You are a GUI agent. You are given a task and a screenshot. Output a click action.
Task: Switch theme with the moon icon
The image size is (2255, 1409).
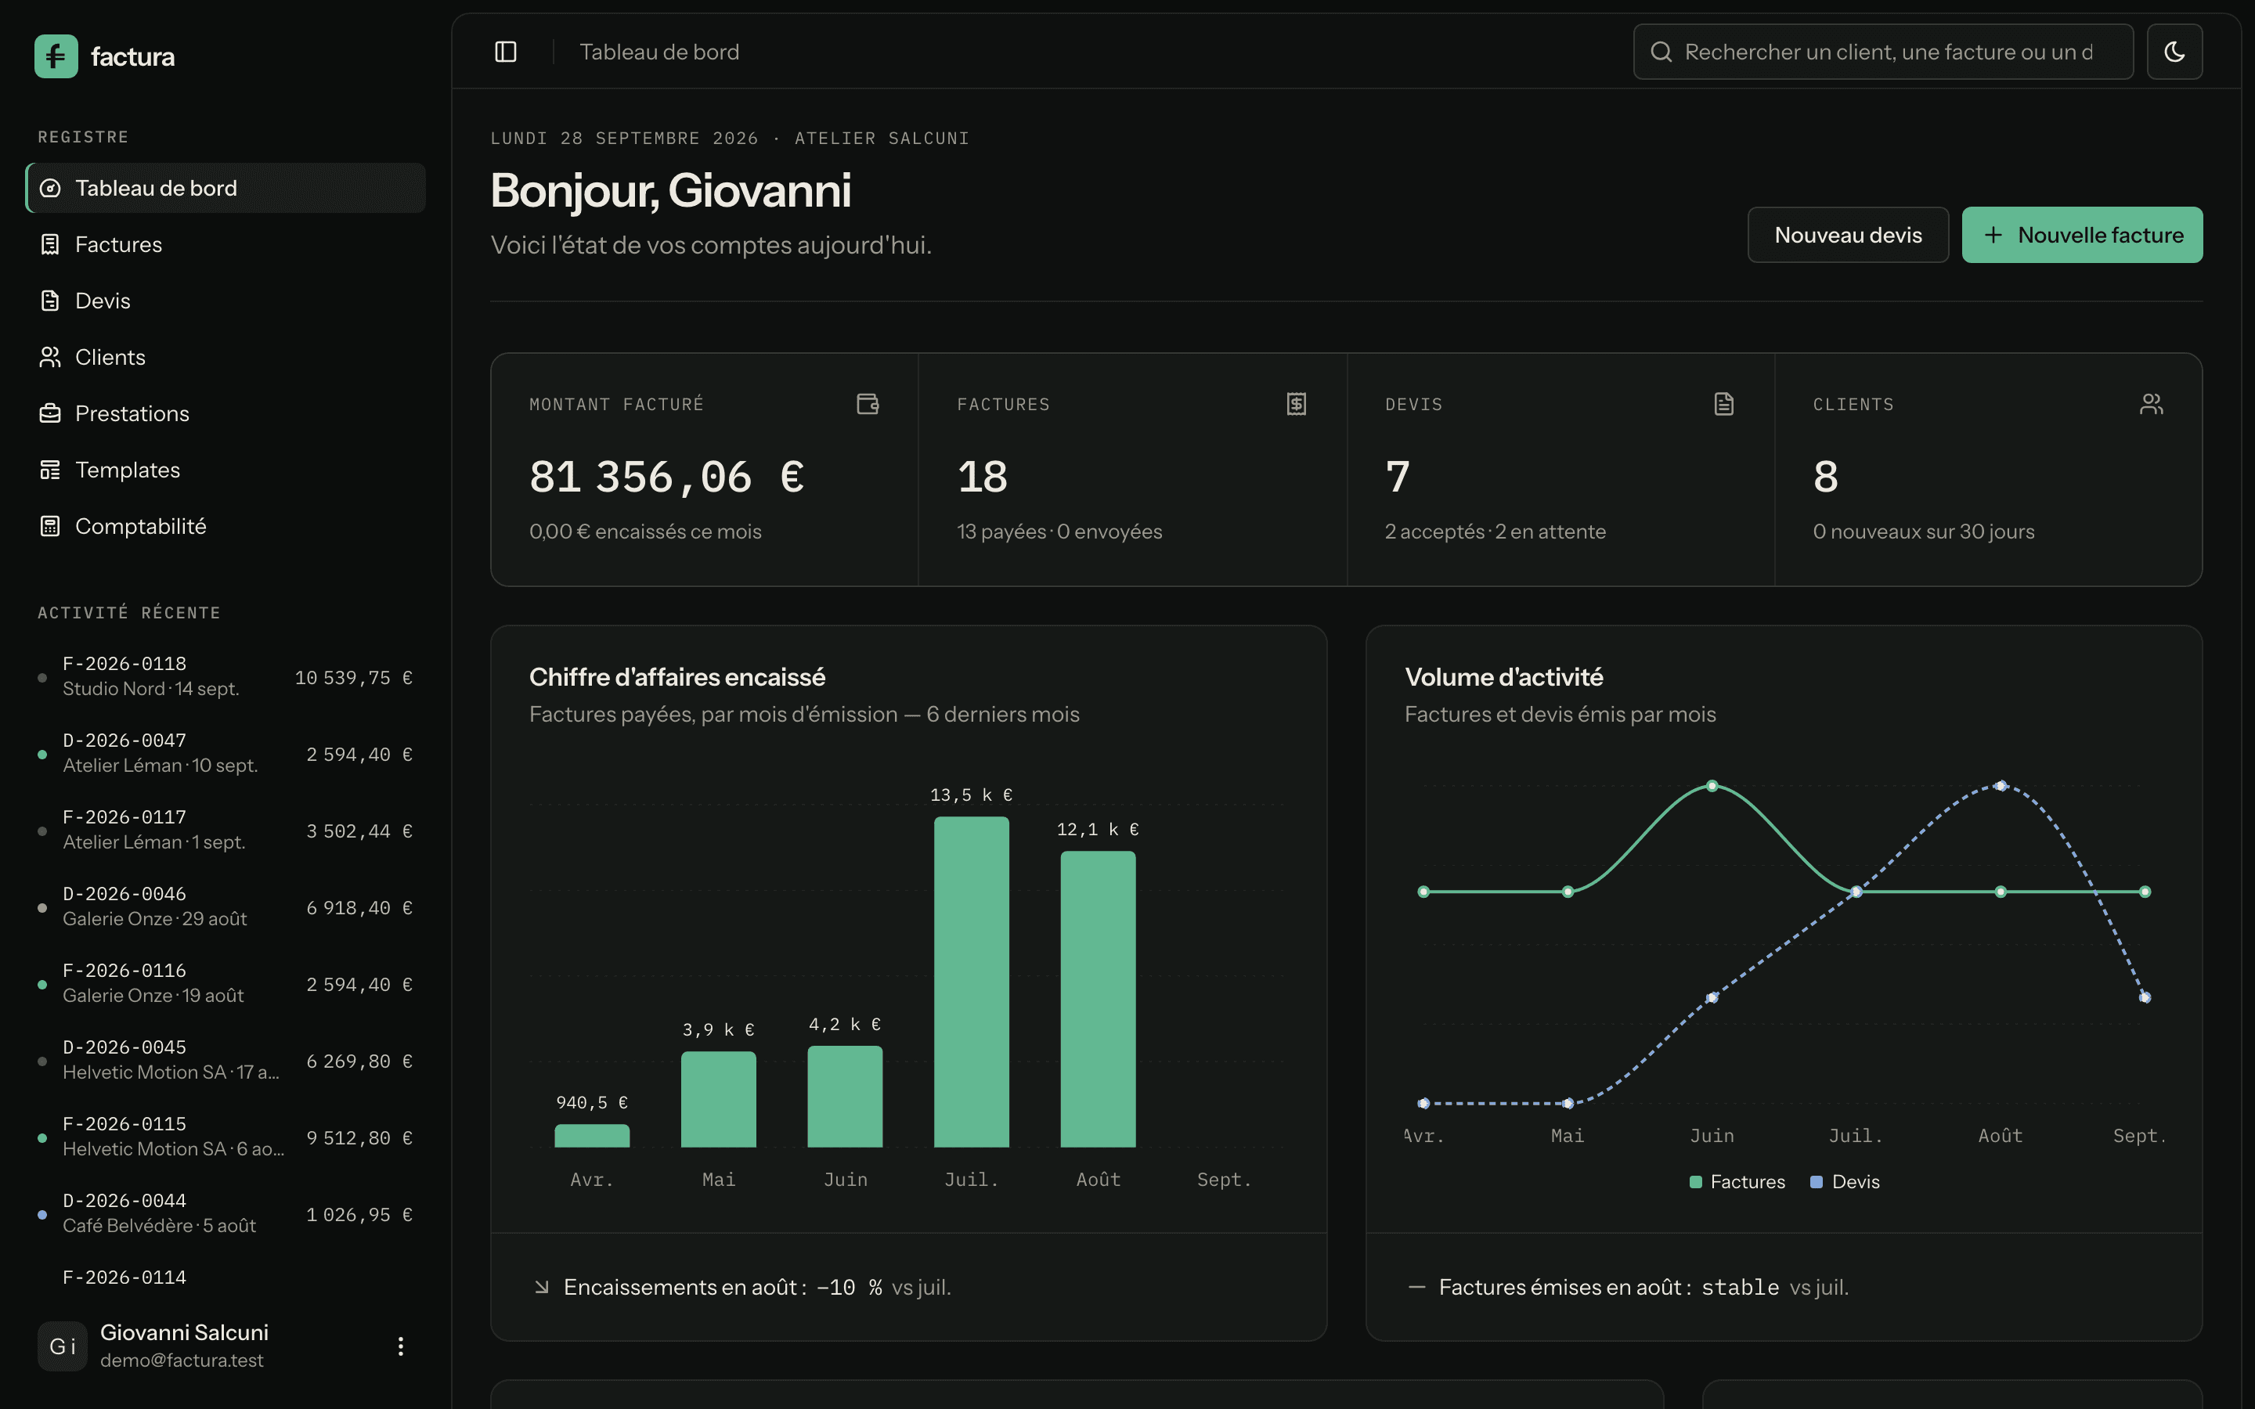point(2174,52)
